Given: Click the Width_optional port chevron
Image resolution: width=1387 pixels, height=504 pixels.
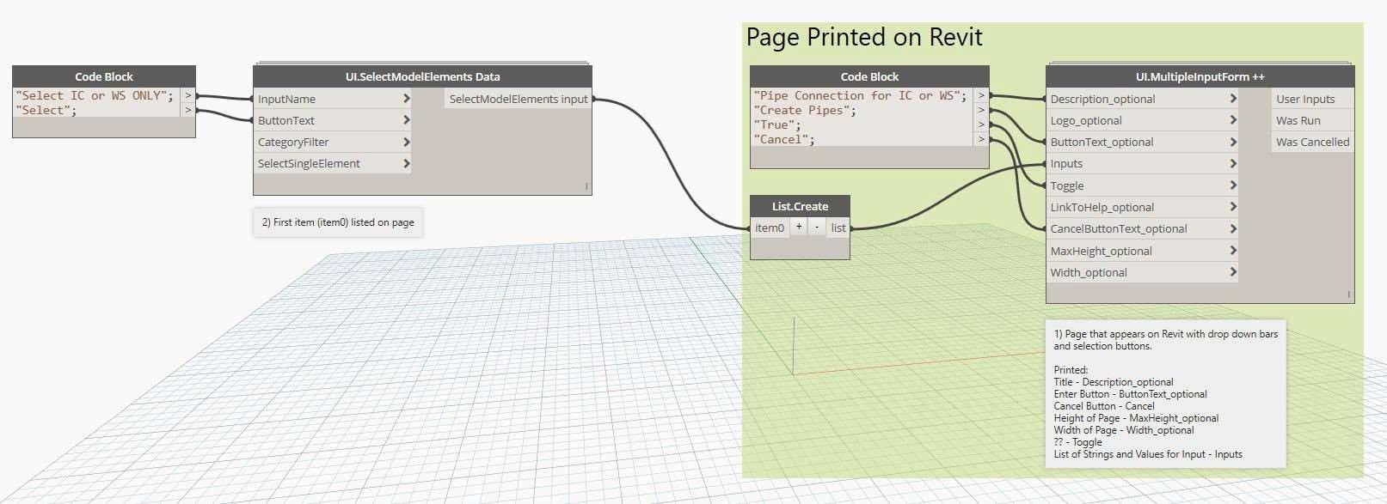Looking at the screenshot, I should (1233, 272).
